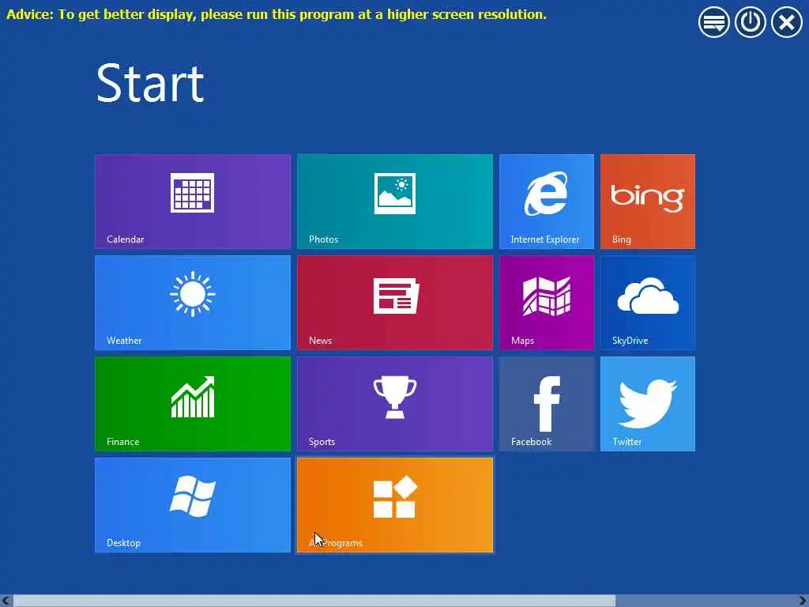This screenshot has width=809, height=607.
Task: Open the SkyDrive tile
Action: 648,303
